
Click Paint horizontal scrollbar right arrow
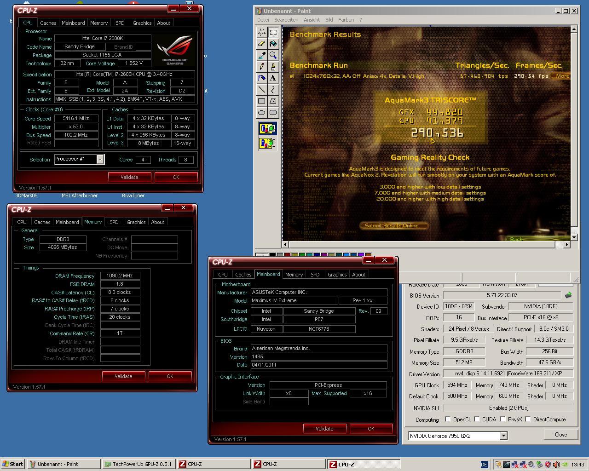point(566,244)
